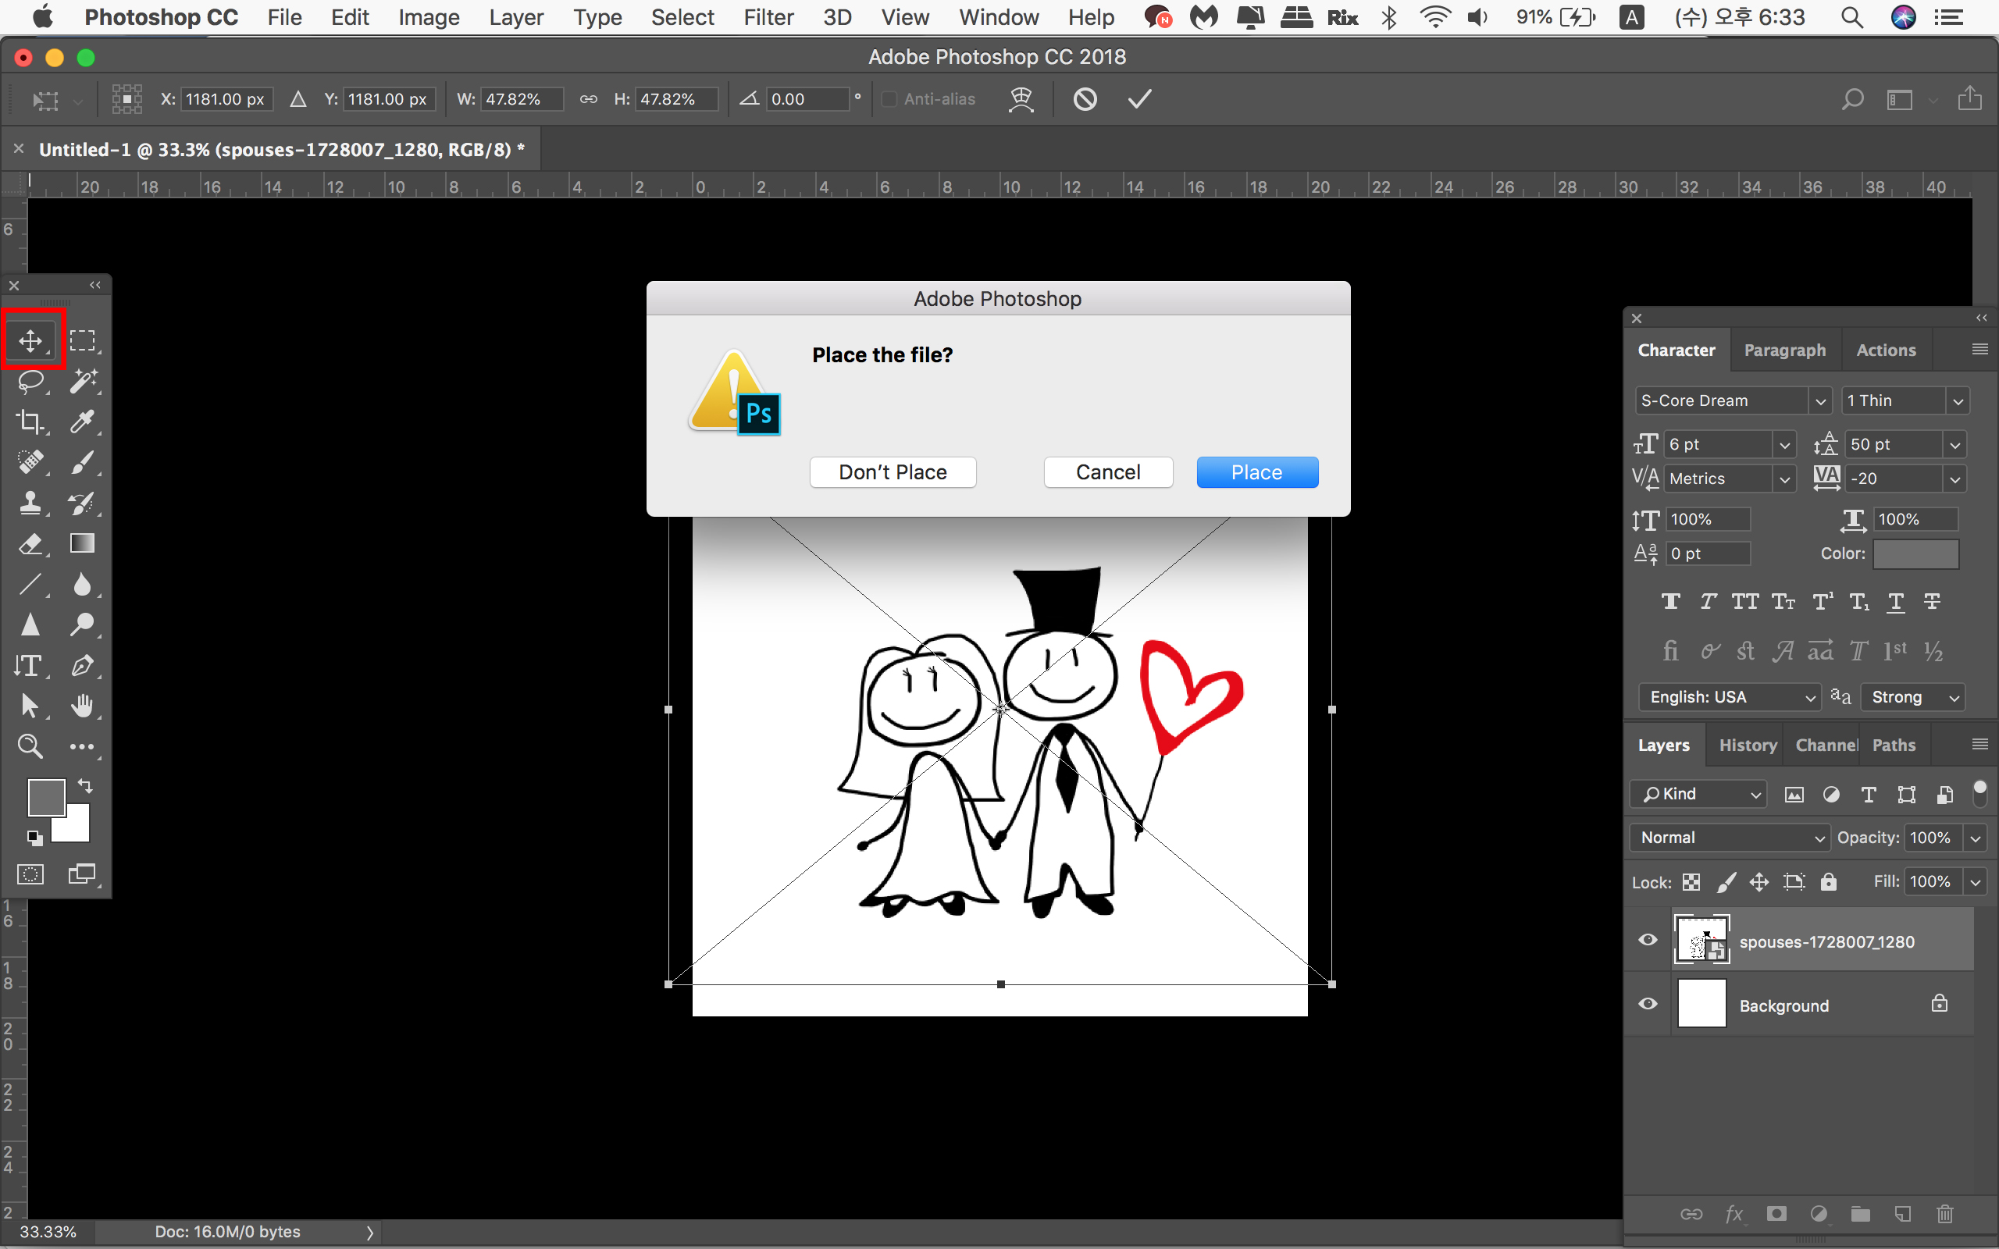Viewport: 1999px width, 1249px height.
Task: Select the Lasso tool
Action: tap(30, 381)
